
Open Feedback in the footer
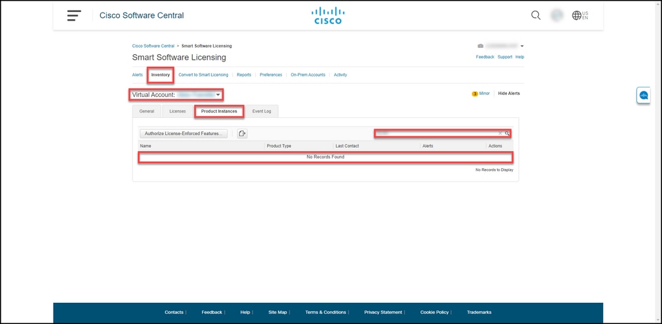point(211,312)
